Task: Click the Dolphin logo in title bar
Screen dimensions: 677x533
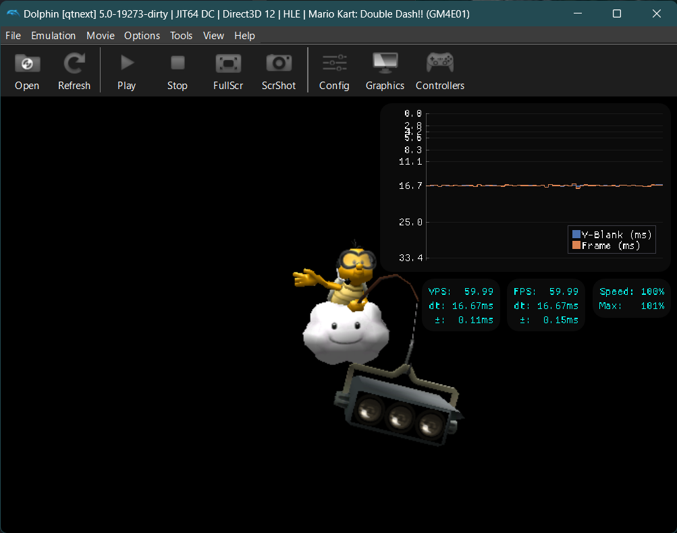Action: point(13,13)
